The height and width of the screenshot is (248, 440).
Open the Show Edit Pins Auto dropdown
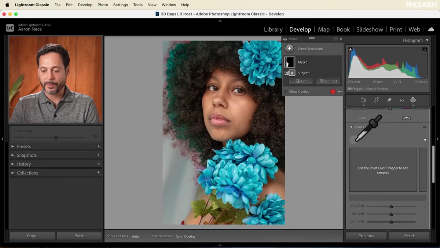pos(137,236)
